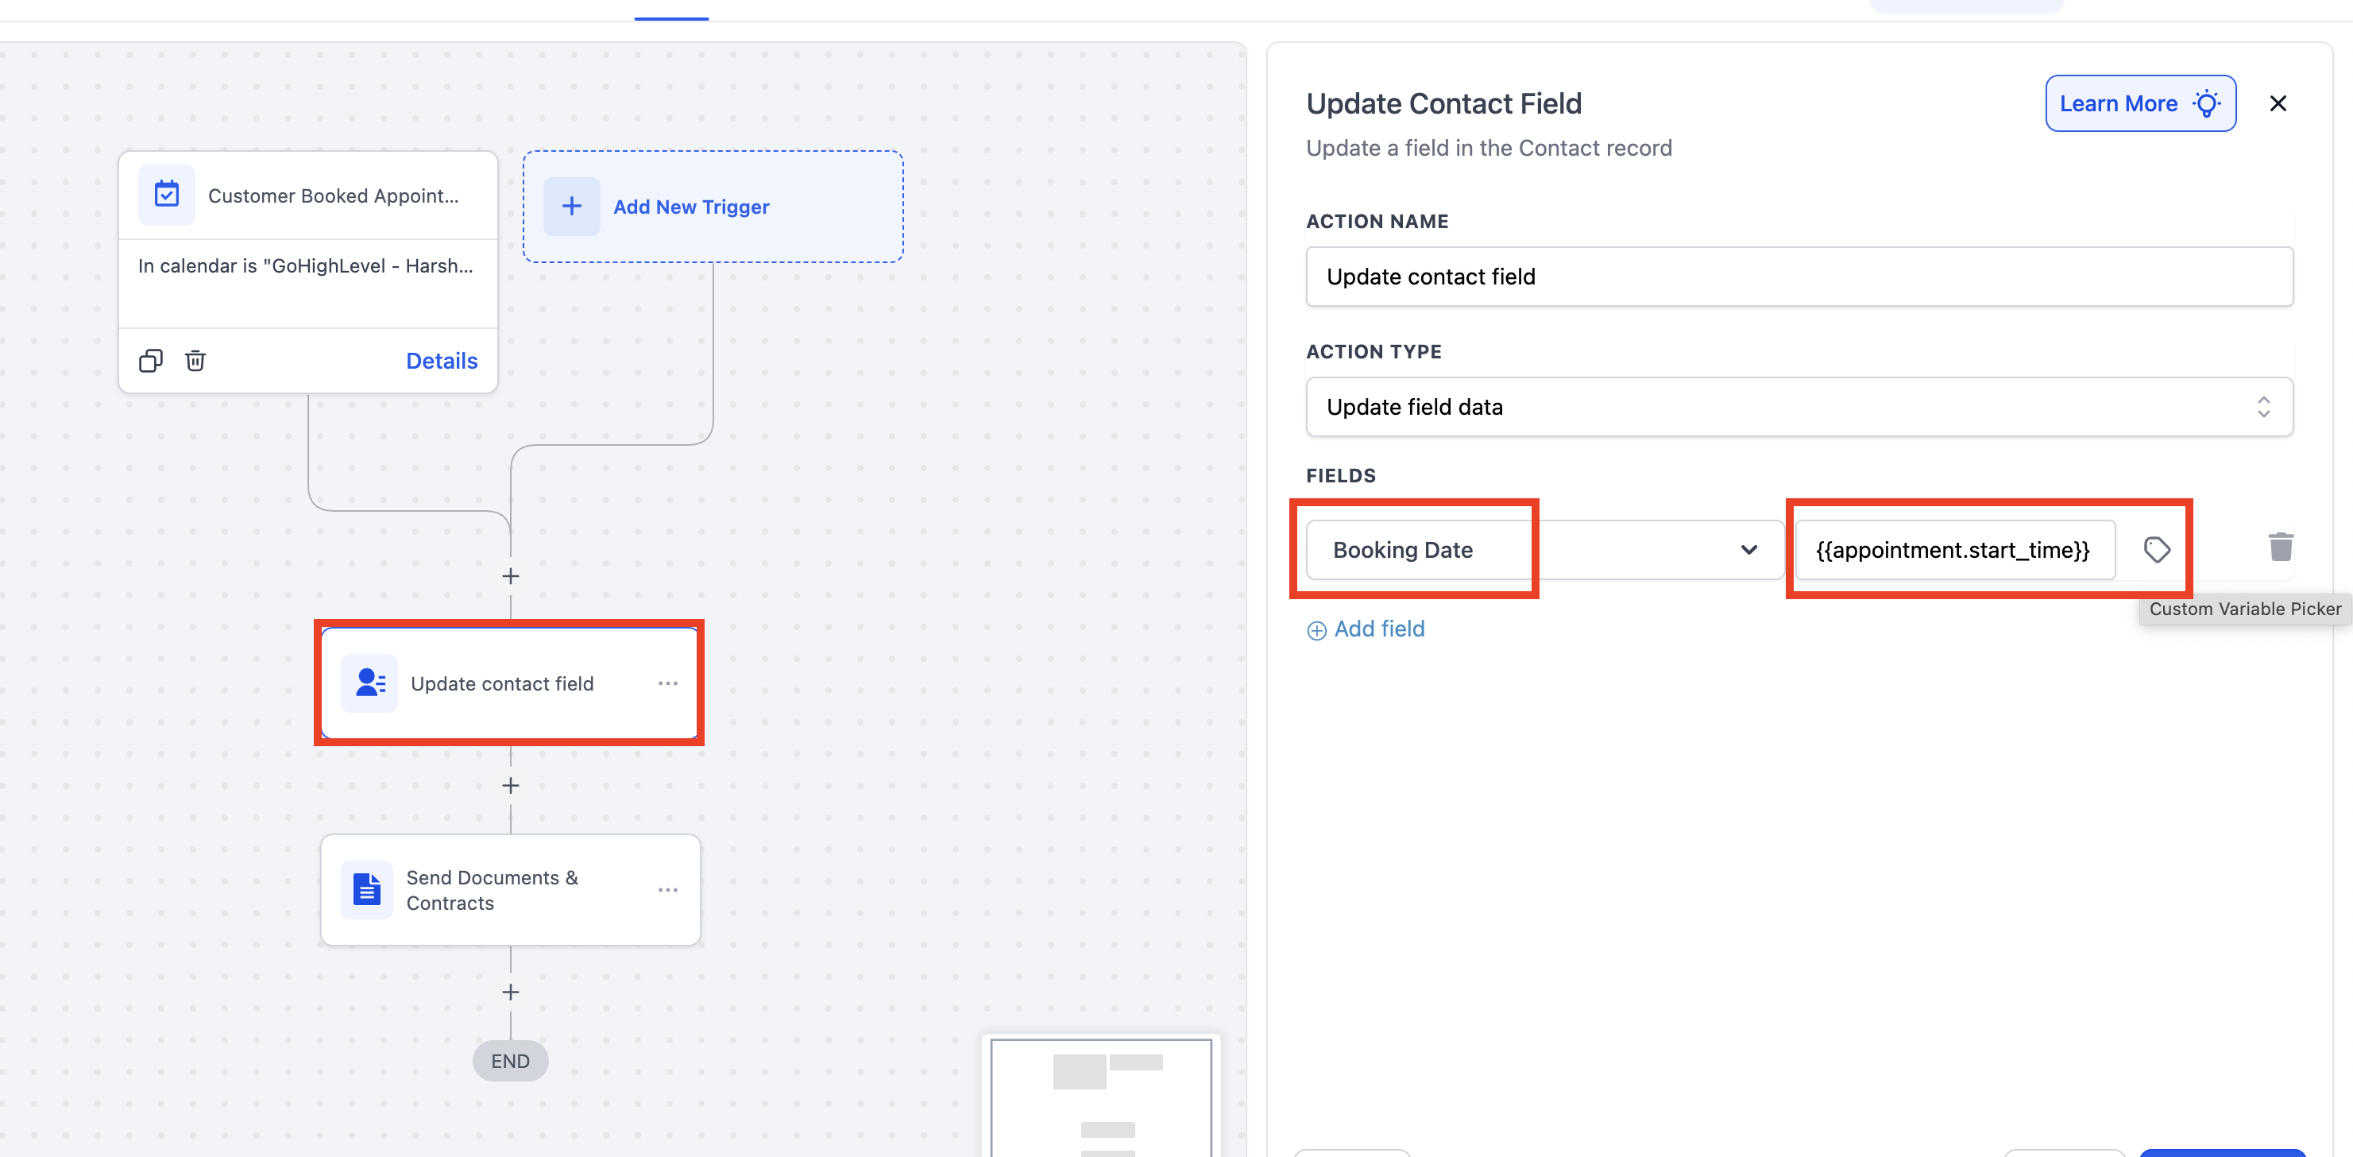The width and height of the screenshot is (2353, 1157).
Task: Click the Learn More button
Action: coord(2139,103)
